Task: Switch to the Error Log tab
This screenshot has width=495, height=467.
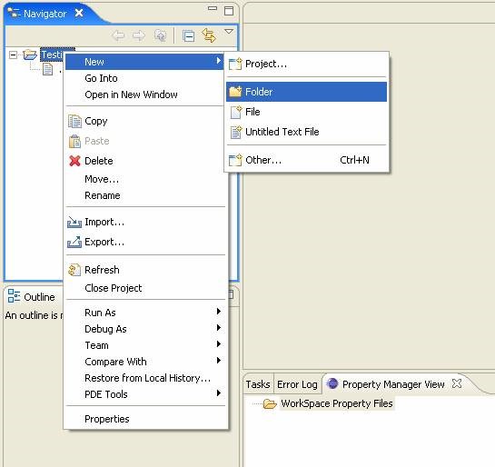Action: [297, 384]
